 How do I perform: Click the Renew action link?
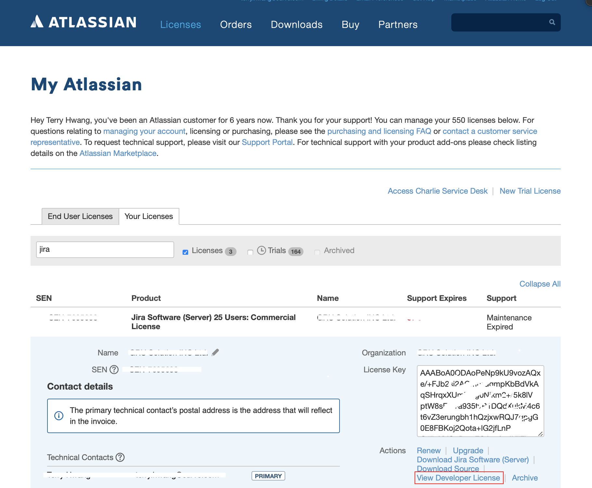[x=429, y=451]
